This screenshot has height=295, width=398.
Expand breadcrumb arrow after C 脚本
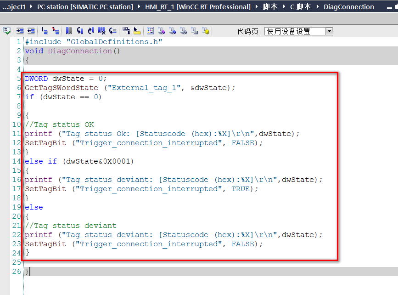(x=318, y=6)
